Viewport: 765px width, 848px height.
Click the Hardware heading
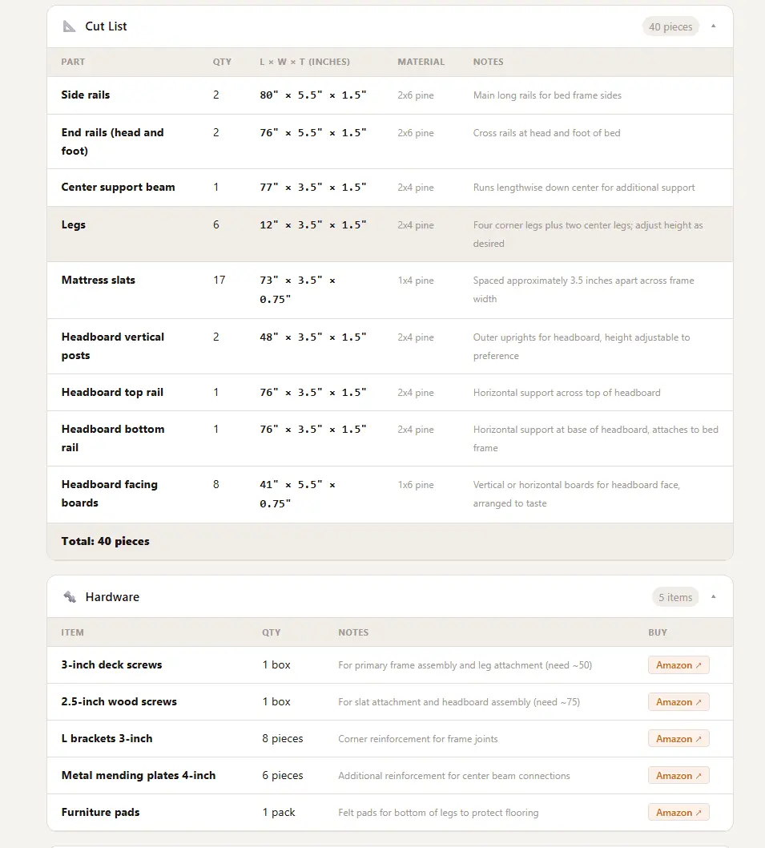click(112, 596)
